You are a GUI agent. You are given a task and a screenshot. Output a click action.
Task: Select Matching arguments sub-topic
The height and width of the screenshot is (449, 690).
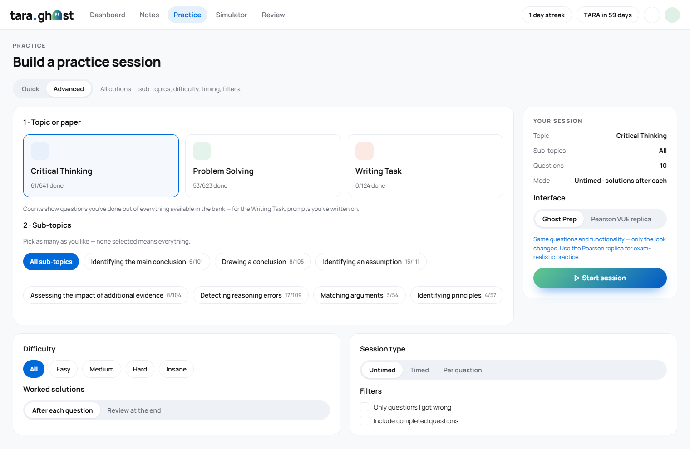359,295
